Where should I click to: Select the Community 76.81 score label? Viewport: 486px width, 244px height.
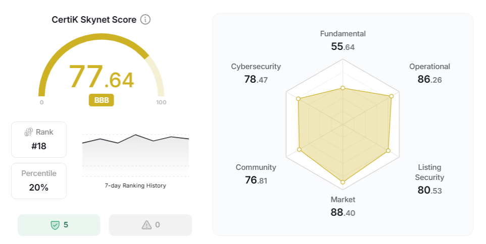click(x=256, y=174)
